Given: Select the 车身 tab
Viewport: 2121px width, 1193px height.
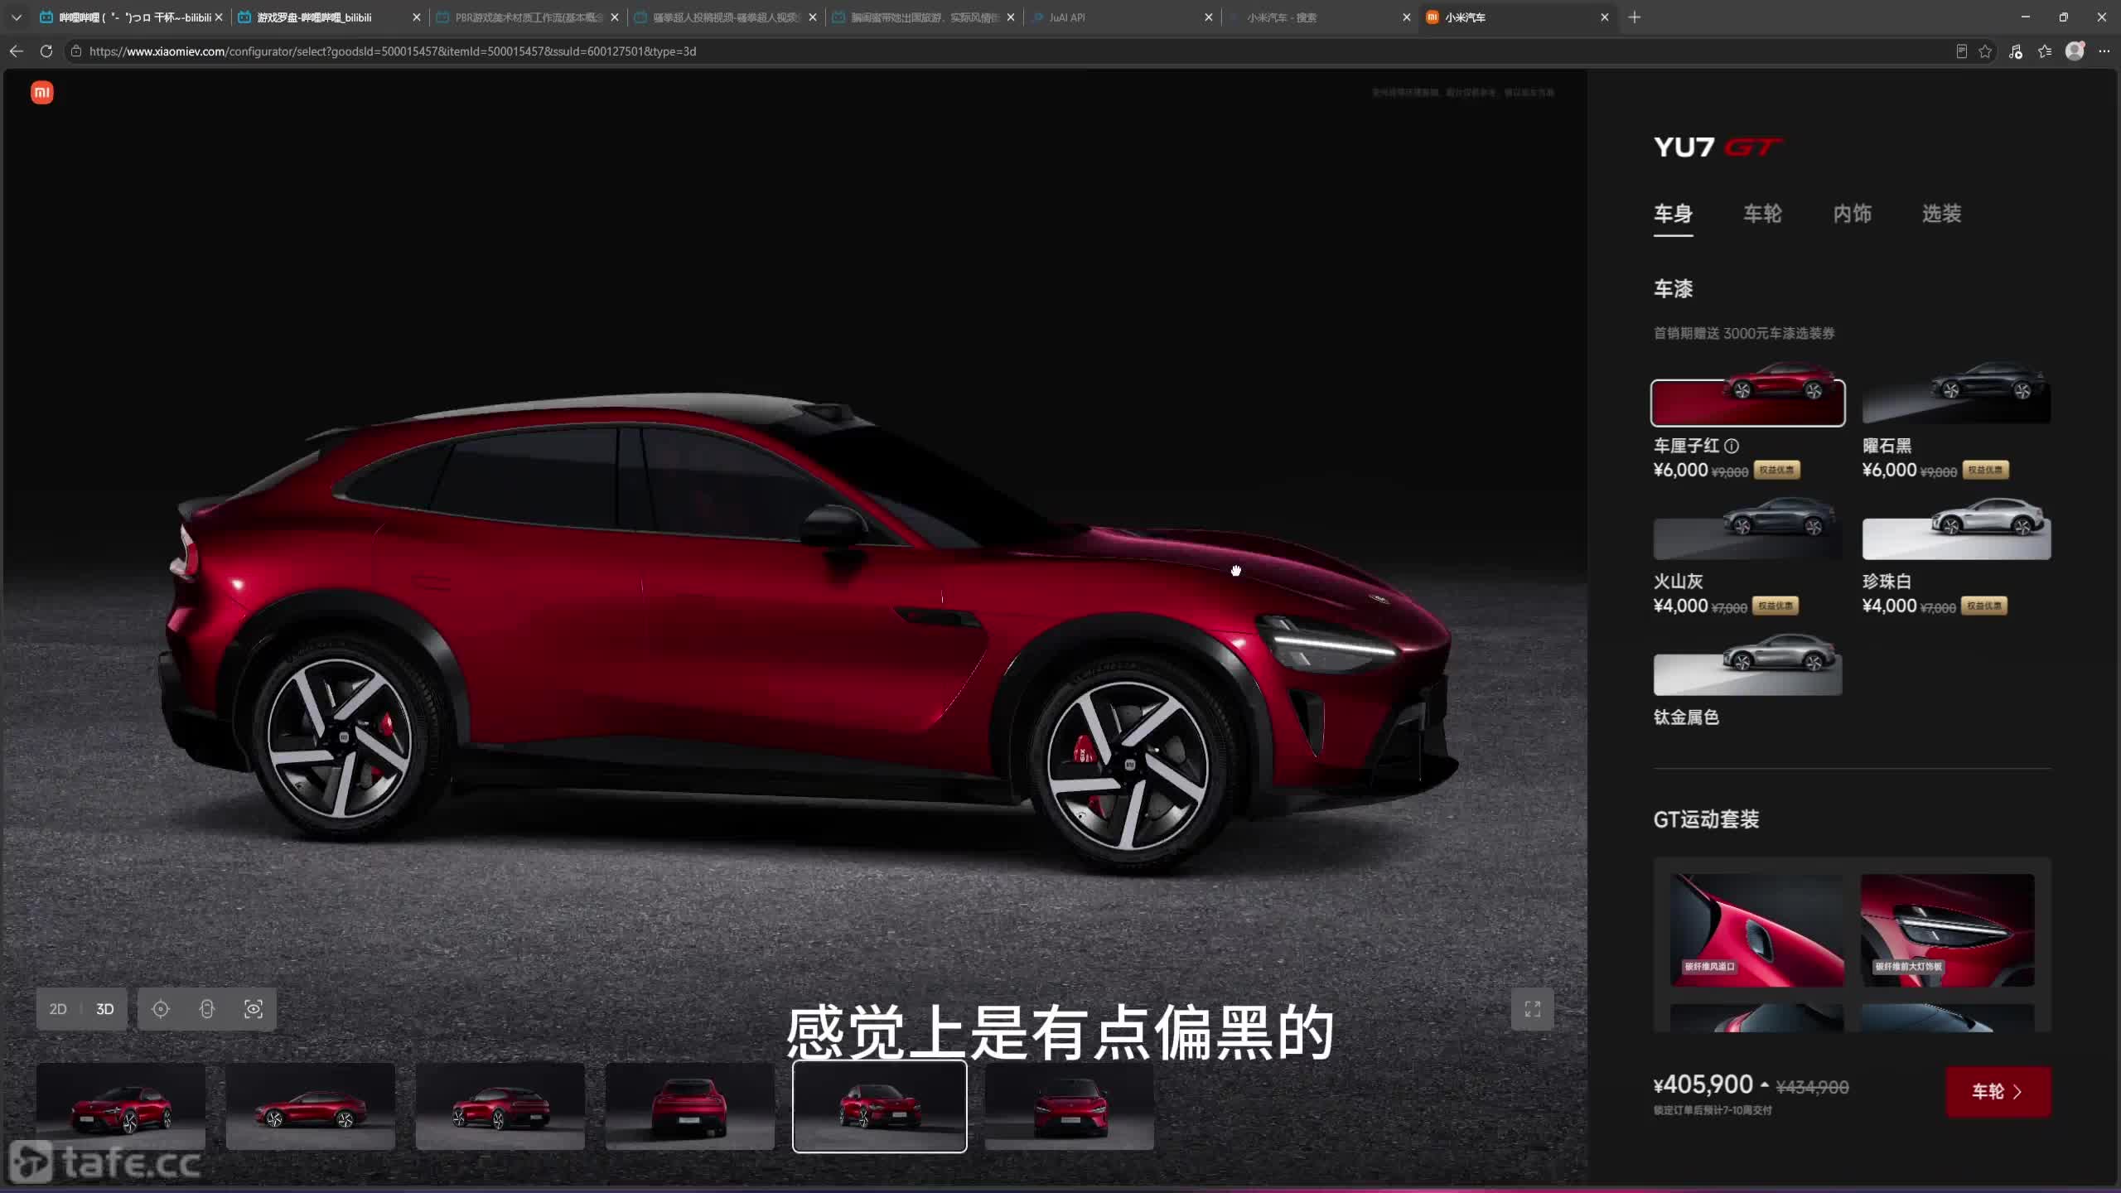Looking at the screenshot, I should 1673,214.
